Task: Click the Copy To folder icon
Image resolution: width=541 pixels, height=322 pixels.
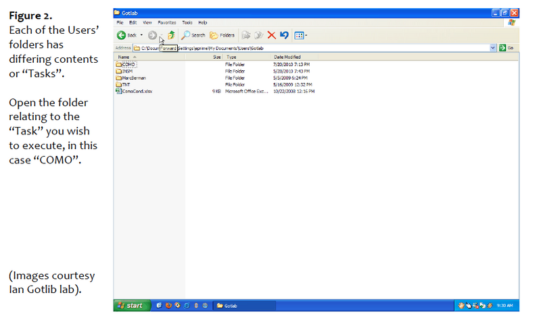Action: coord(259,35)
